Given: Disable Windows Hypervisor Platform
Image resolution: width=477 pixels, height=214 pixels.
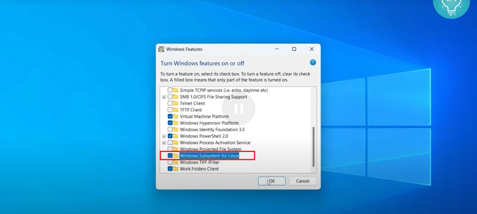Looking at the screenshot, I should coord(170,123).
